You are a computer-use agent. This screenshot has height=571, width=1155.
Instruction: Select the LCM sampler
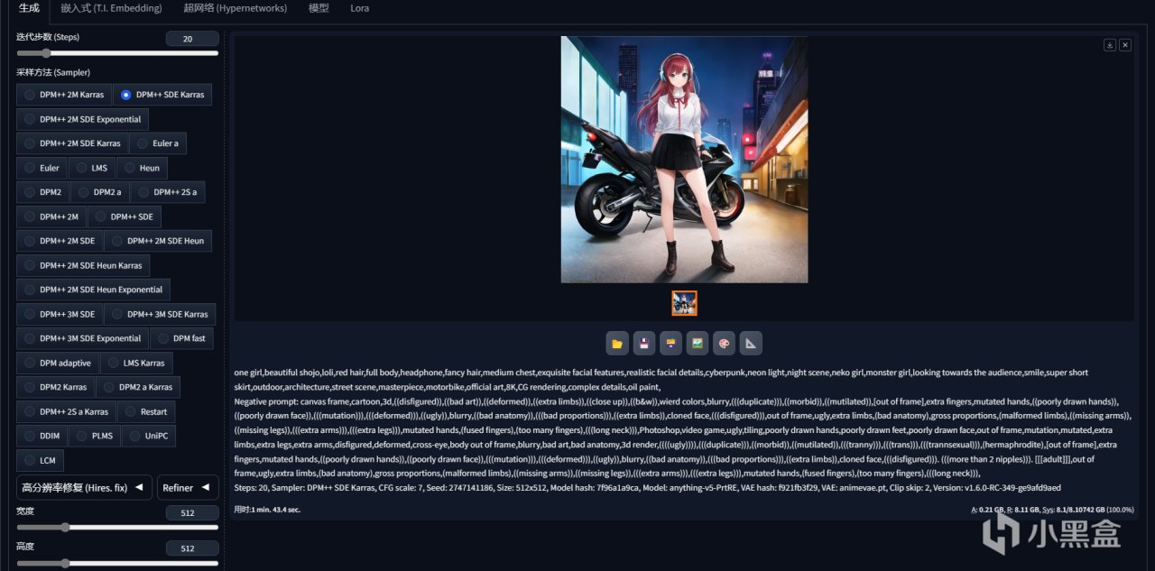pyautogui.click(x=40, y=460)
